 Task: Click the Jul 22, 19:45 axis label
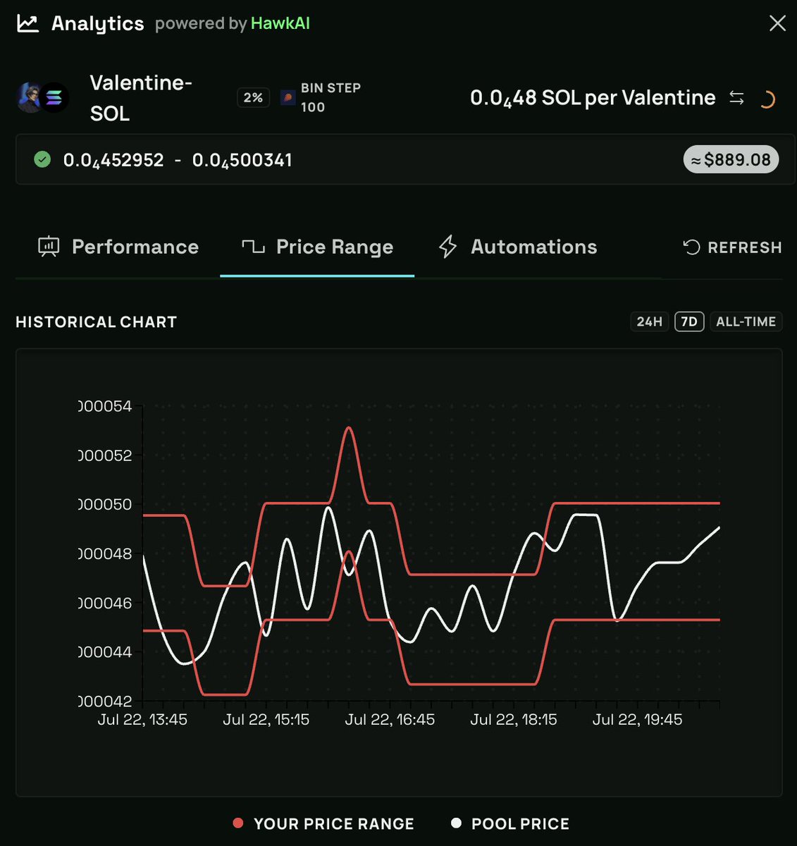[638, 720]
